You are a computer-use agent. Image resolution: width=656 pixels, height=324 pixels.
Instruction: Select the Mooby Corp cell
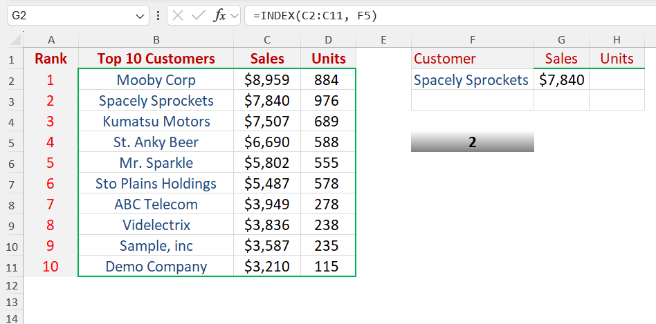point(156,80)
